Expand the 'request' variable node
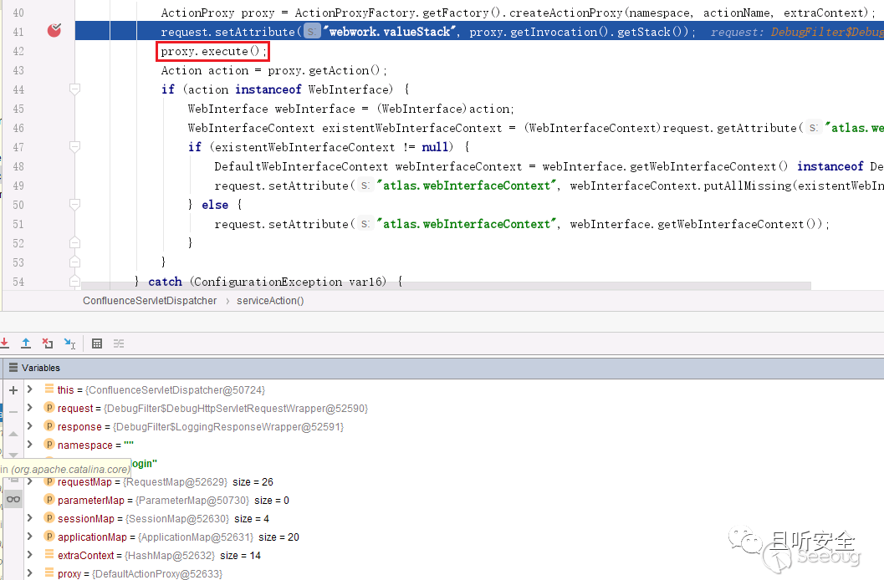 tap(30, 408)
